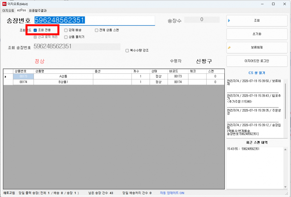
Task: Click the 상태 cell in the B상품1 row
Action: point(159,82)
